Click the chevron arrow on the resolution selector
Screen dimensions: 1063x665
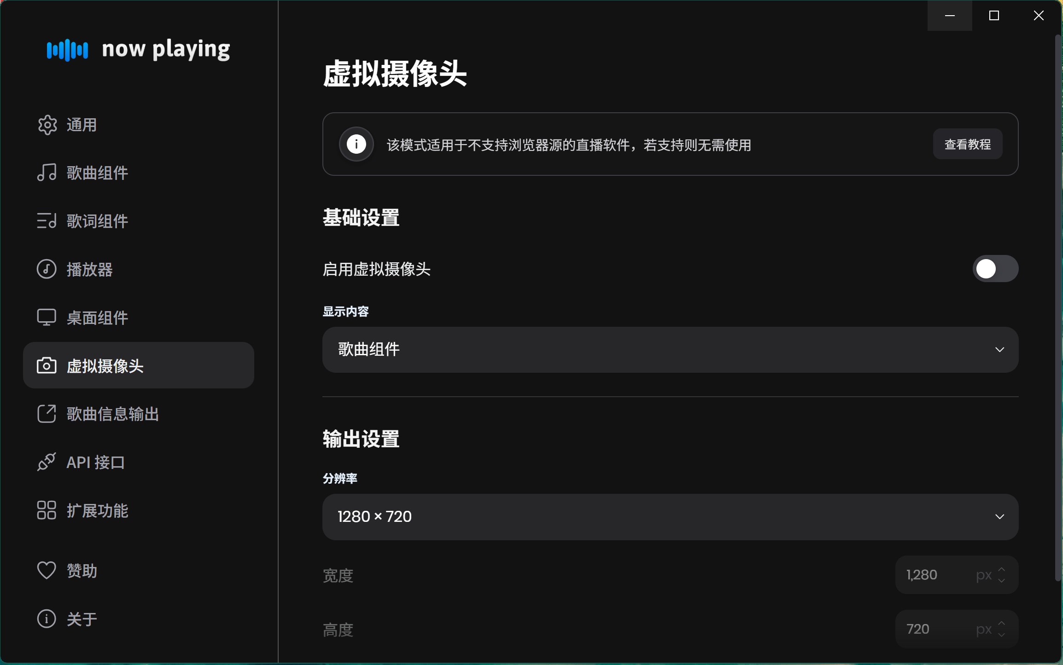pyautogui.click(x=999, y=517)
